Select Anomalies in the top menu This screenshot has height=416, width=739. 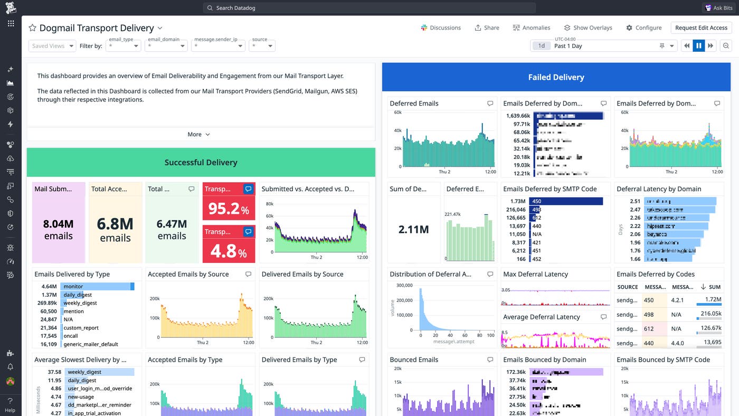click(531, 27)
